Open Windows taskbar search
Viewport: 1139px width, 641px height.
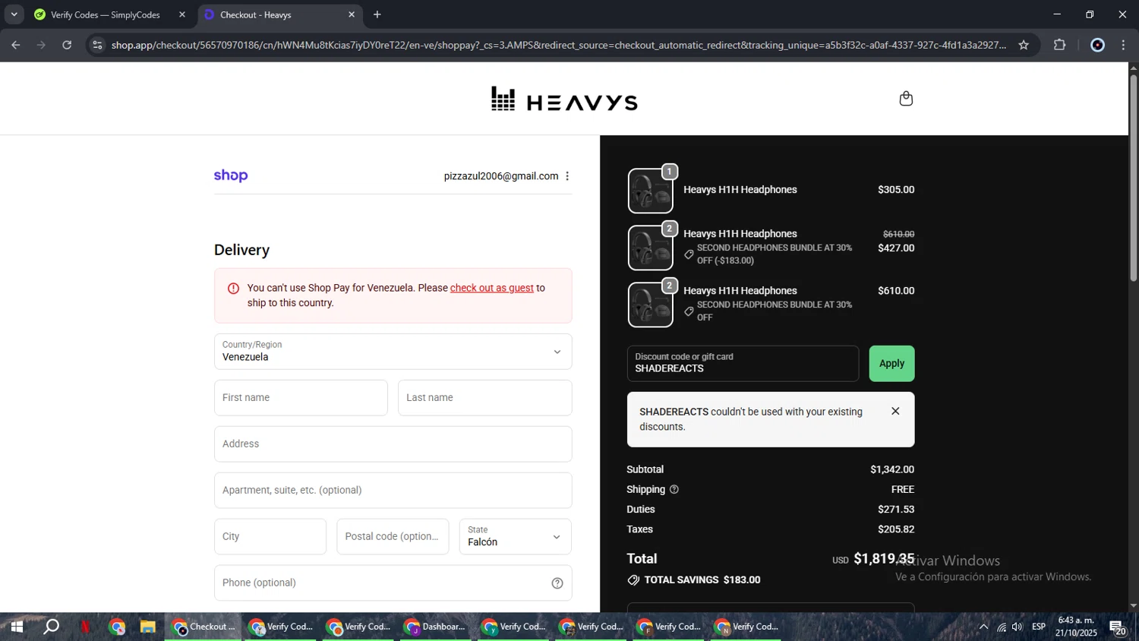pyautogui.click(x=51, y=627)
